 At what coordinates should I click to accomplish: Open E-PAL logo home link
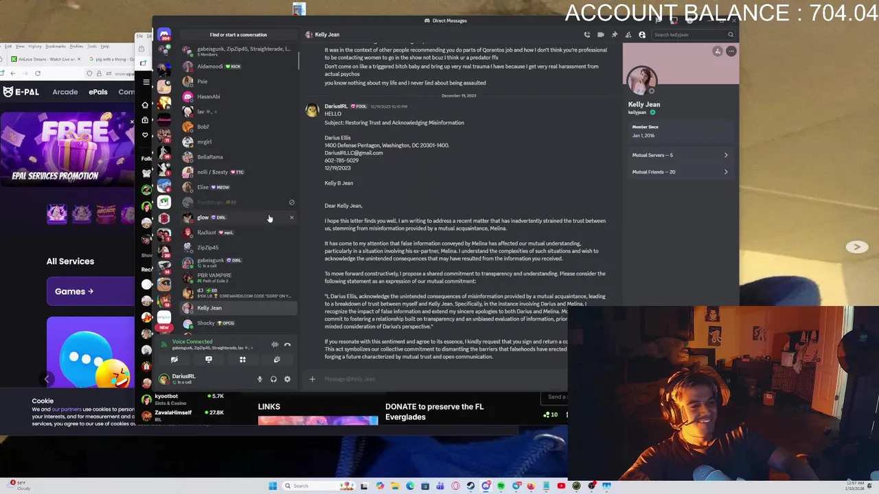[21, 92]
